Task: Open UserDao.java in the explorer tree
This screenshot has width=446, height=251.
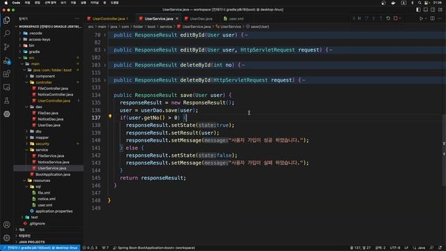Action: (49, 125)
